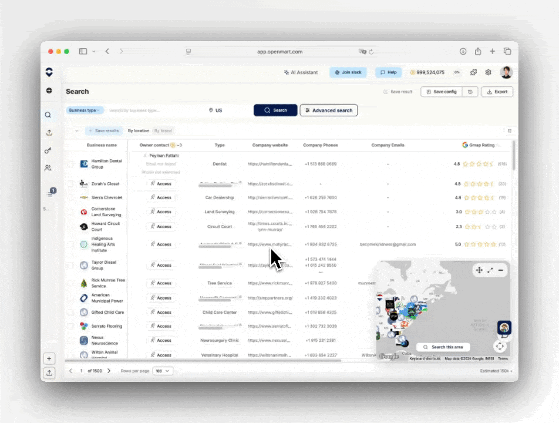Select checkbox for Zorah's Closet row
The height and width of the screenshot is (423, 559).
(71, 184)
